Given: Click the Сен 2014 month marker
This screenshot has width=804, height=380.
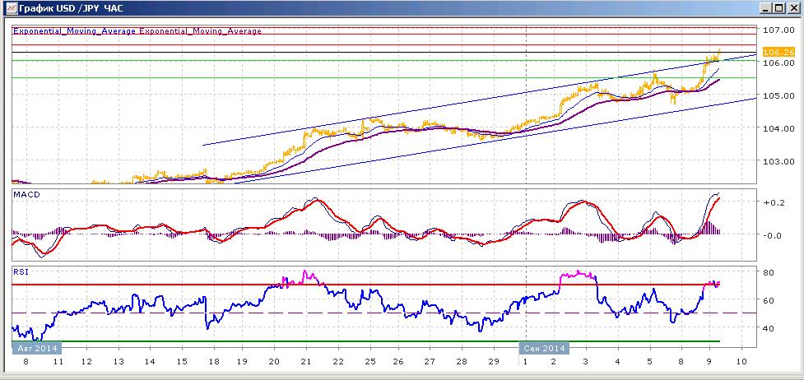Looking at the screenshot, I should [x=546, y=348].
